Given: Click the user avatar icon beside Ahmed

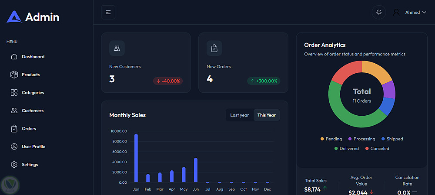Looking at the screenshot, I should point(396,12).
